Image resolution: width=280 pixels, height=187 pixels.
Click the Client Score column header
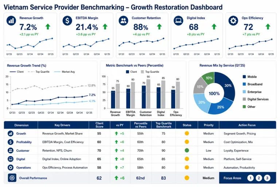(99, 125)
